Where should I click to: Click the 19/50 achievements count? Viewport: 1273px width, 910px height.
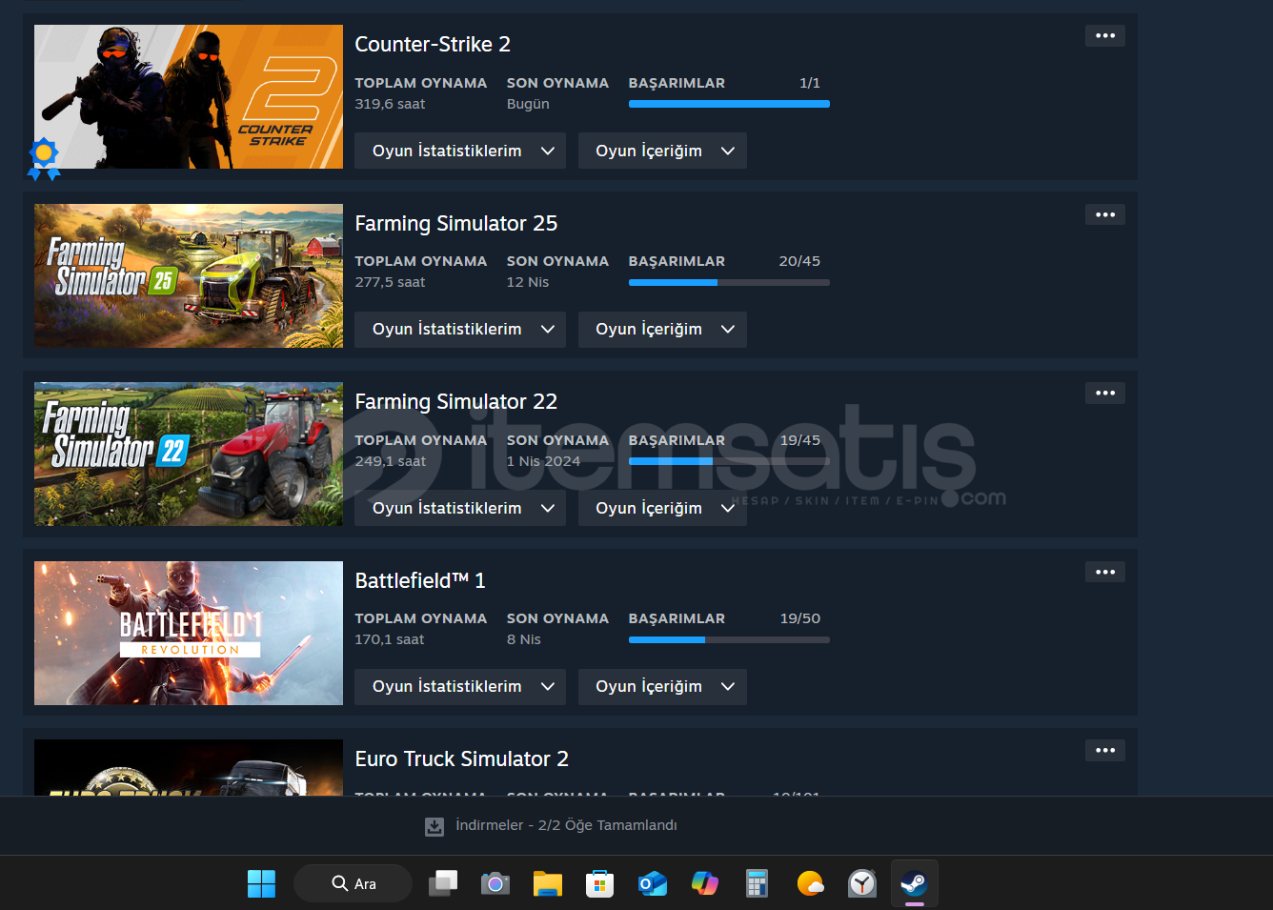(800, 618)
